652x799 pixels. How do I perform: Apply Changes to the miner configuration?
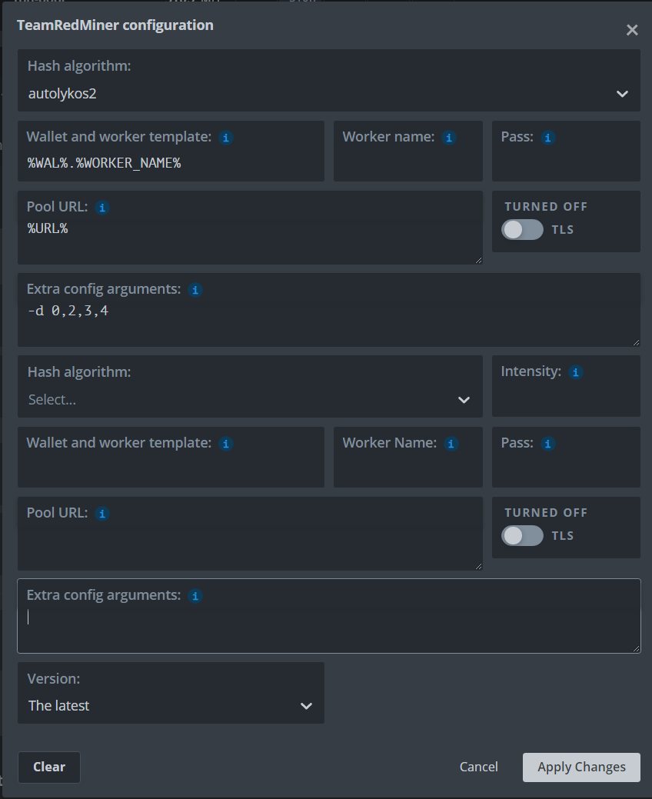[x=581, y=767]
